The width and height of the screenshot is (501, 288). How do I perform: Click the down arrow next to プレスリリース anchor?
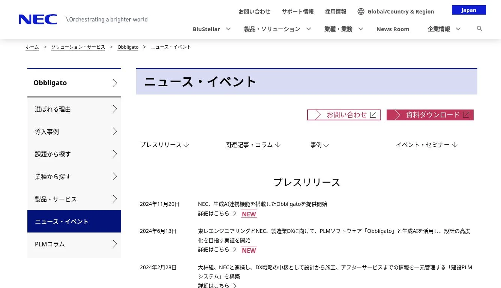pyautogui.click(x=186, y=145)
